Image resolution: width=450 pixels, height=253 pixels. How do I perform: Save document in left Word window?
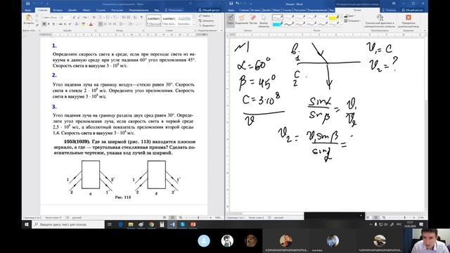pos(28,4)
